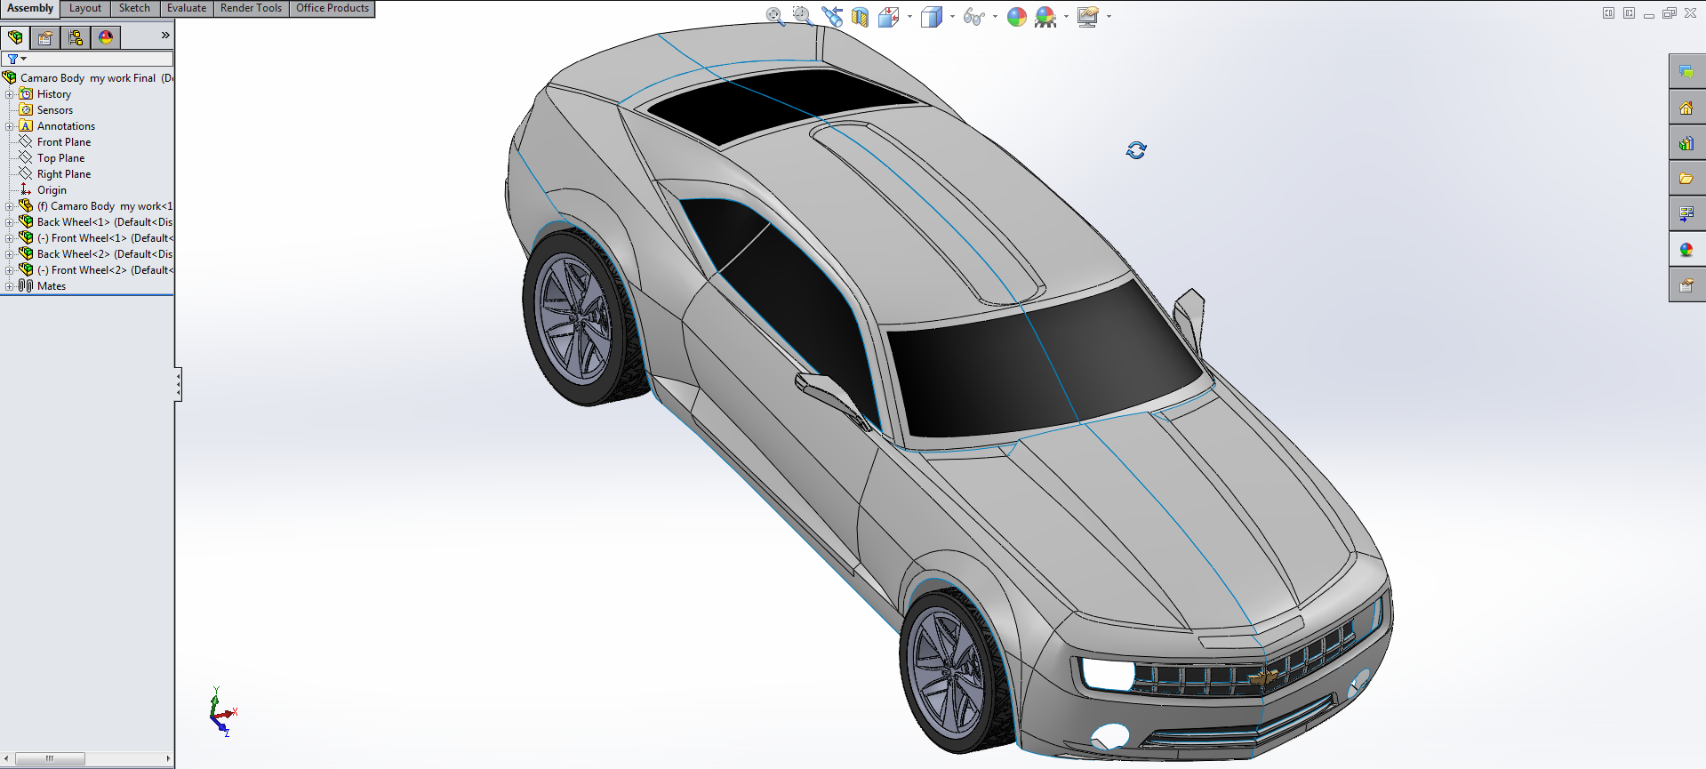This screenshot has width=1706, height=769.
Task: Expand the Front Wheel<2> component
Action: coord(9,270)
